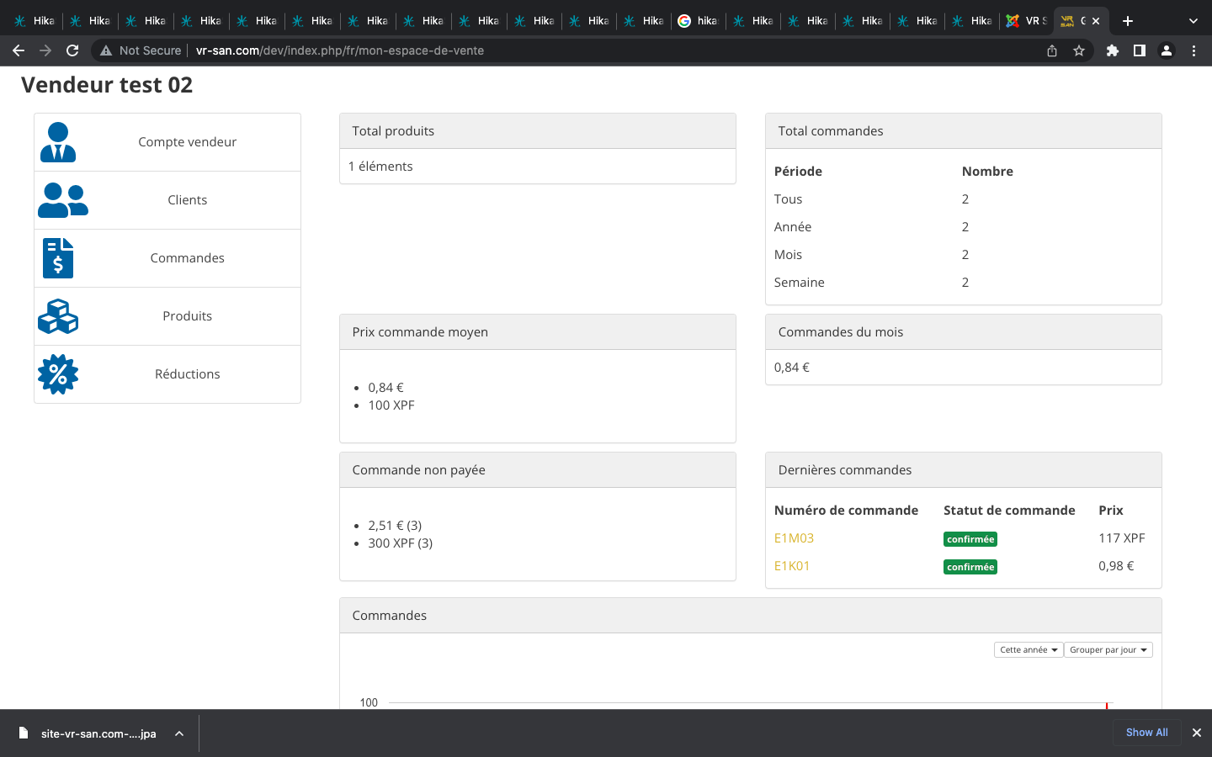1212x757 pixels.
Task: Open the Grouper par jour dropdown
Action: 1108,650
